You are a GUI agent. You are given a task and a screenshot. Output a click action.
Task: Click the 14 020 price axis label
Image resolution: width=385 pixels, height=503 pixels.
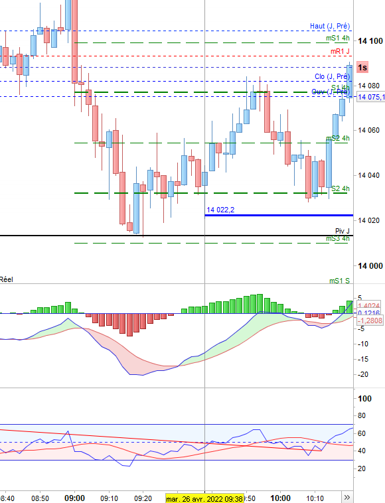(368, 221)
